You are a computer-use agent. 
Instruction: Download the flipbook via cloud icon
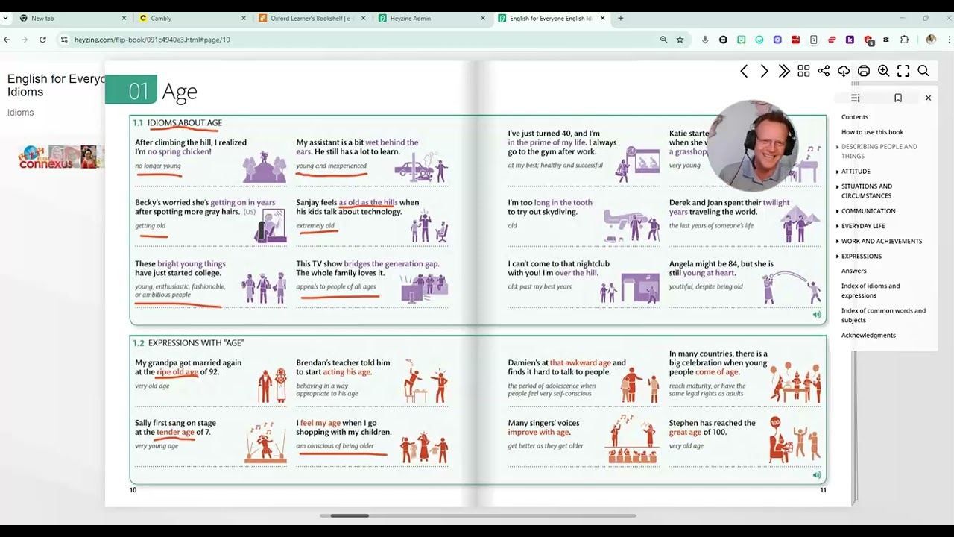[844, 71]
